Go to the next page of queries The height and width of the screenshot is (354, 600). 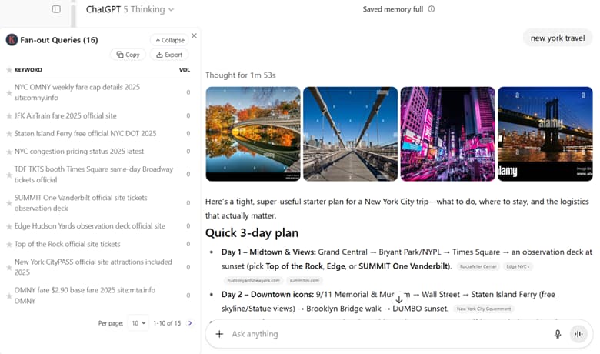pyautogui.click(x=190, y=323)
